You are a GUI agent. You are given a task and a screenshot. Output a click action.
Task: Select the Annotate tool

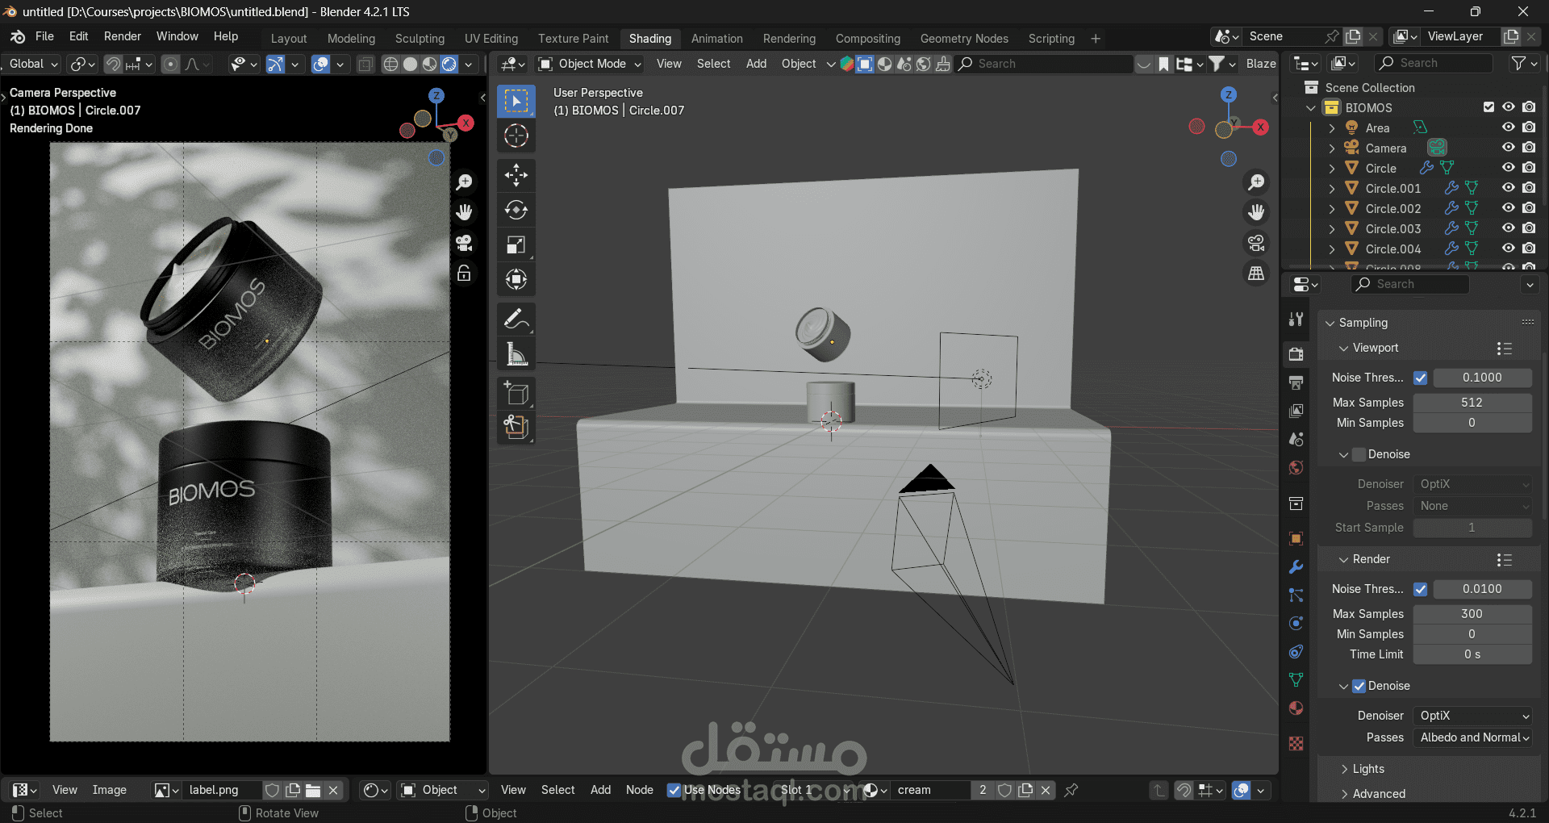[x=516, y=320]
